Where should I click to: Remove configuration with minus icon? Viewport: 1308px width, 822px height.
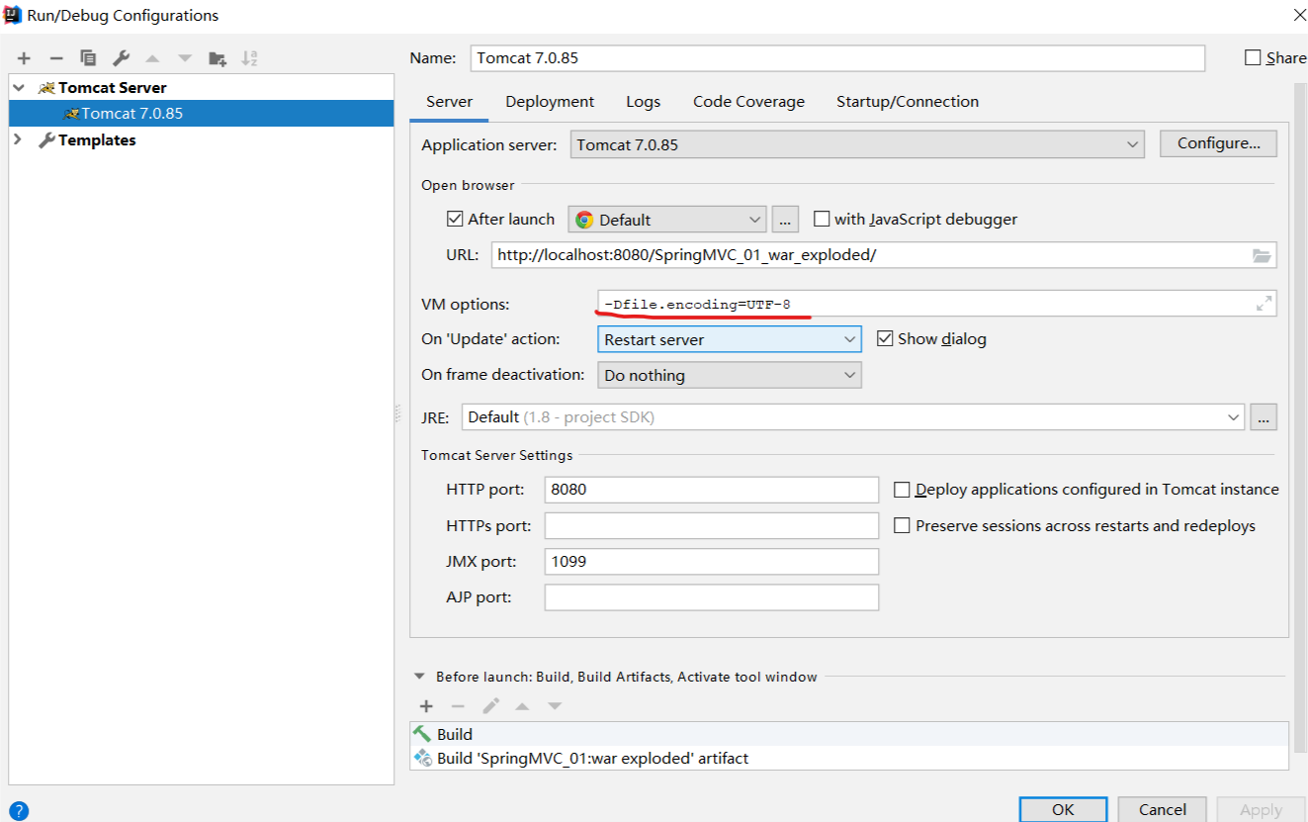click(56, 58)
